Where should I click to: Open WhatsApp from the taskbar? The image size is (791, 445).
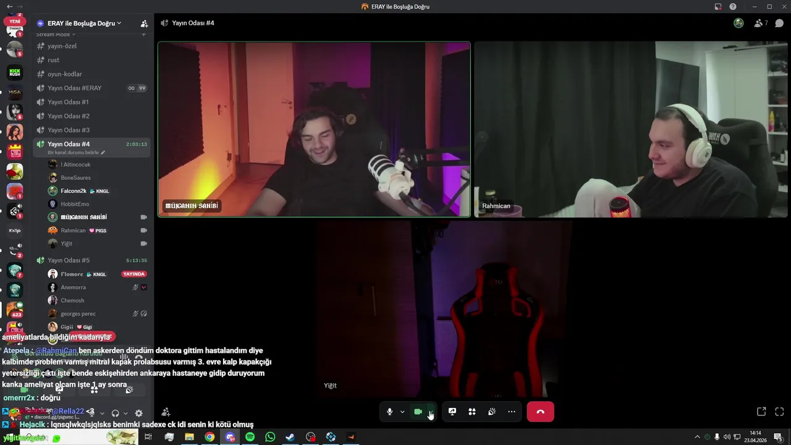(270, 437)
